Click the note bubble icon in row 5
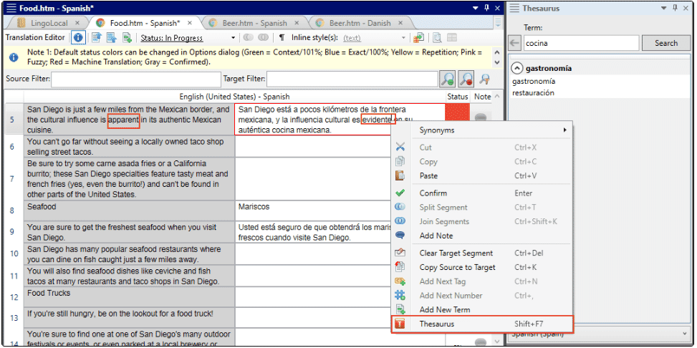The height and width of the screenshot is (348, 697). 481,117
